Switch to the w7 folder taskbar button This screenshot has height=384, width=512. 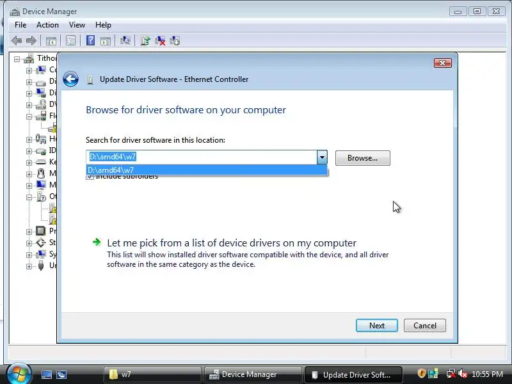(x=152, y=374)
